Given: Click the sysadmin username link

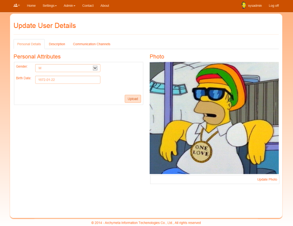Looking at the screenshot, I should (255, 5).
